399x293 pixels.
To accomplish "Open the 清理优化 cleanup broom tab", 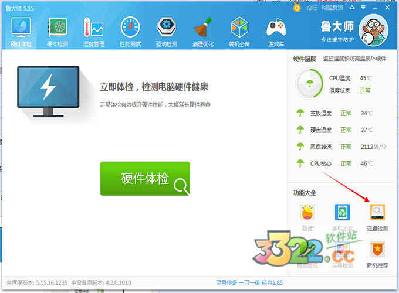I will pyautogui.click(x=203, y=32).
